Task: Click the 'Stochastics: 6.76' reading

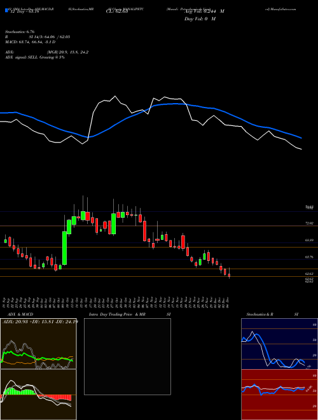Action: (x=20, y=32)
